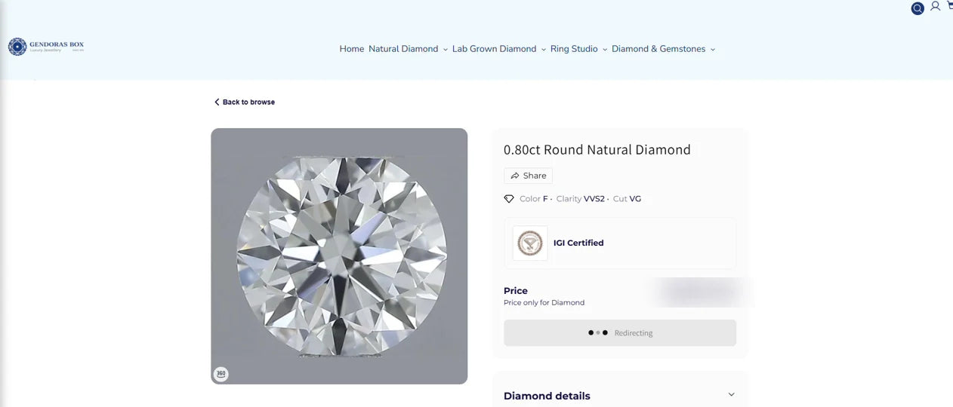This screenshot has width=953, height=407.
Task: Go to the Home menu item
Action: [x=352, y=49]
